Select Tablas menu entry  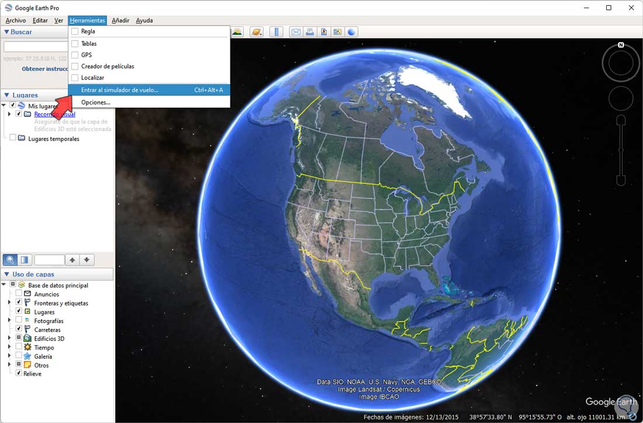tap(149, 43)
